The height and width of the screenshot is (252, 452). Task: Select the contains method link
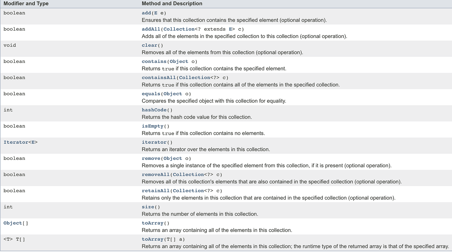(154, 61)
